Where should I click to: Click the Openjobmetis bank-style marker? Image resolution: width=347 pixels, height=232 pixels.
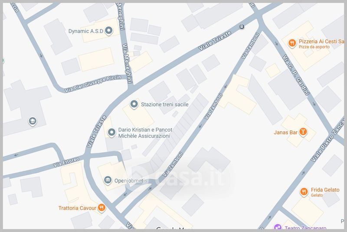tap(108, 180)
